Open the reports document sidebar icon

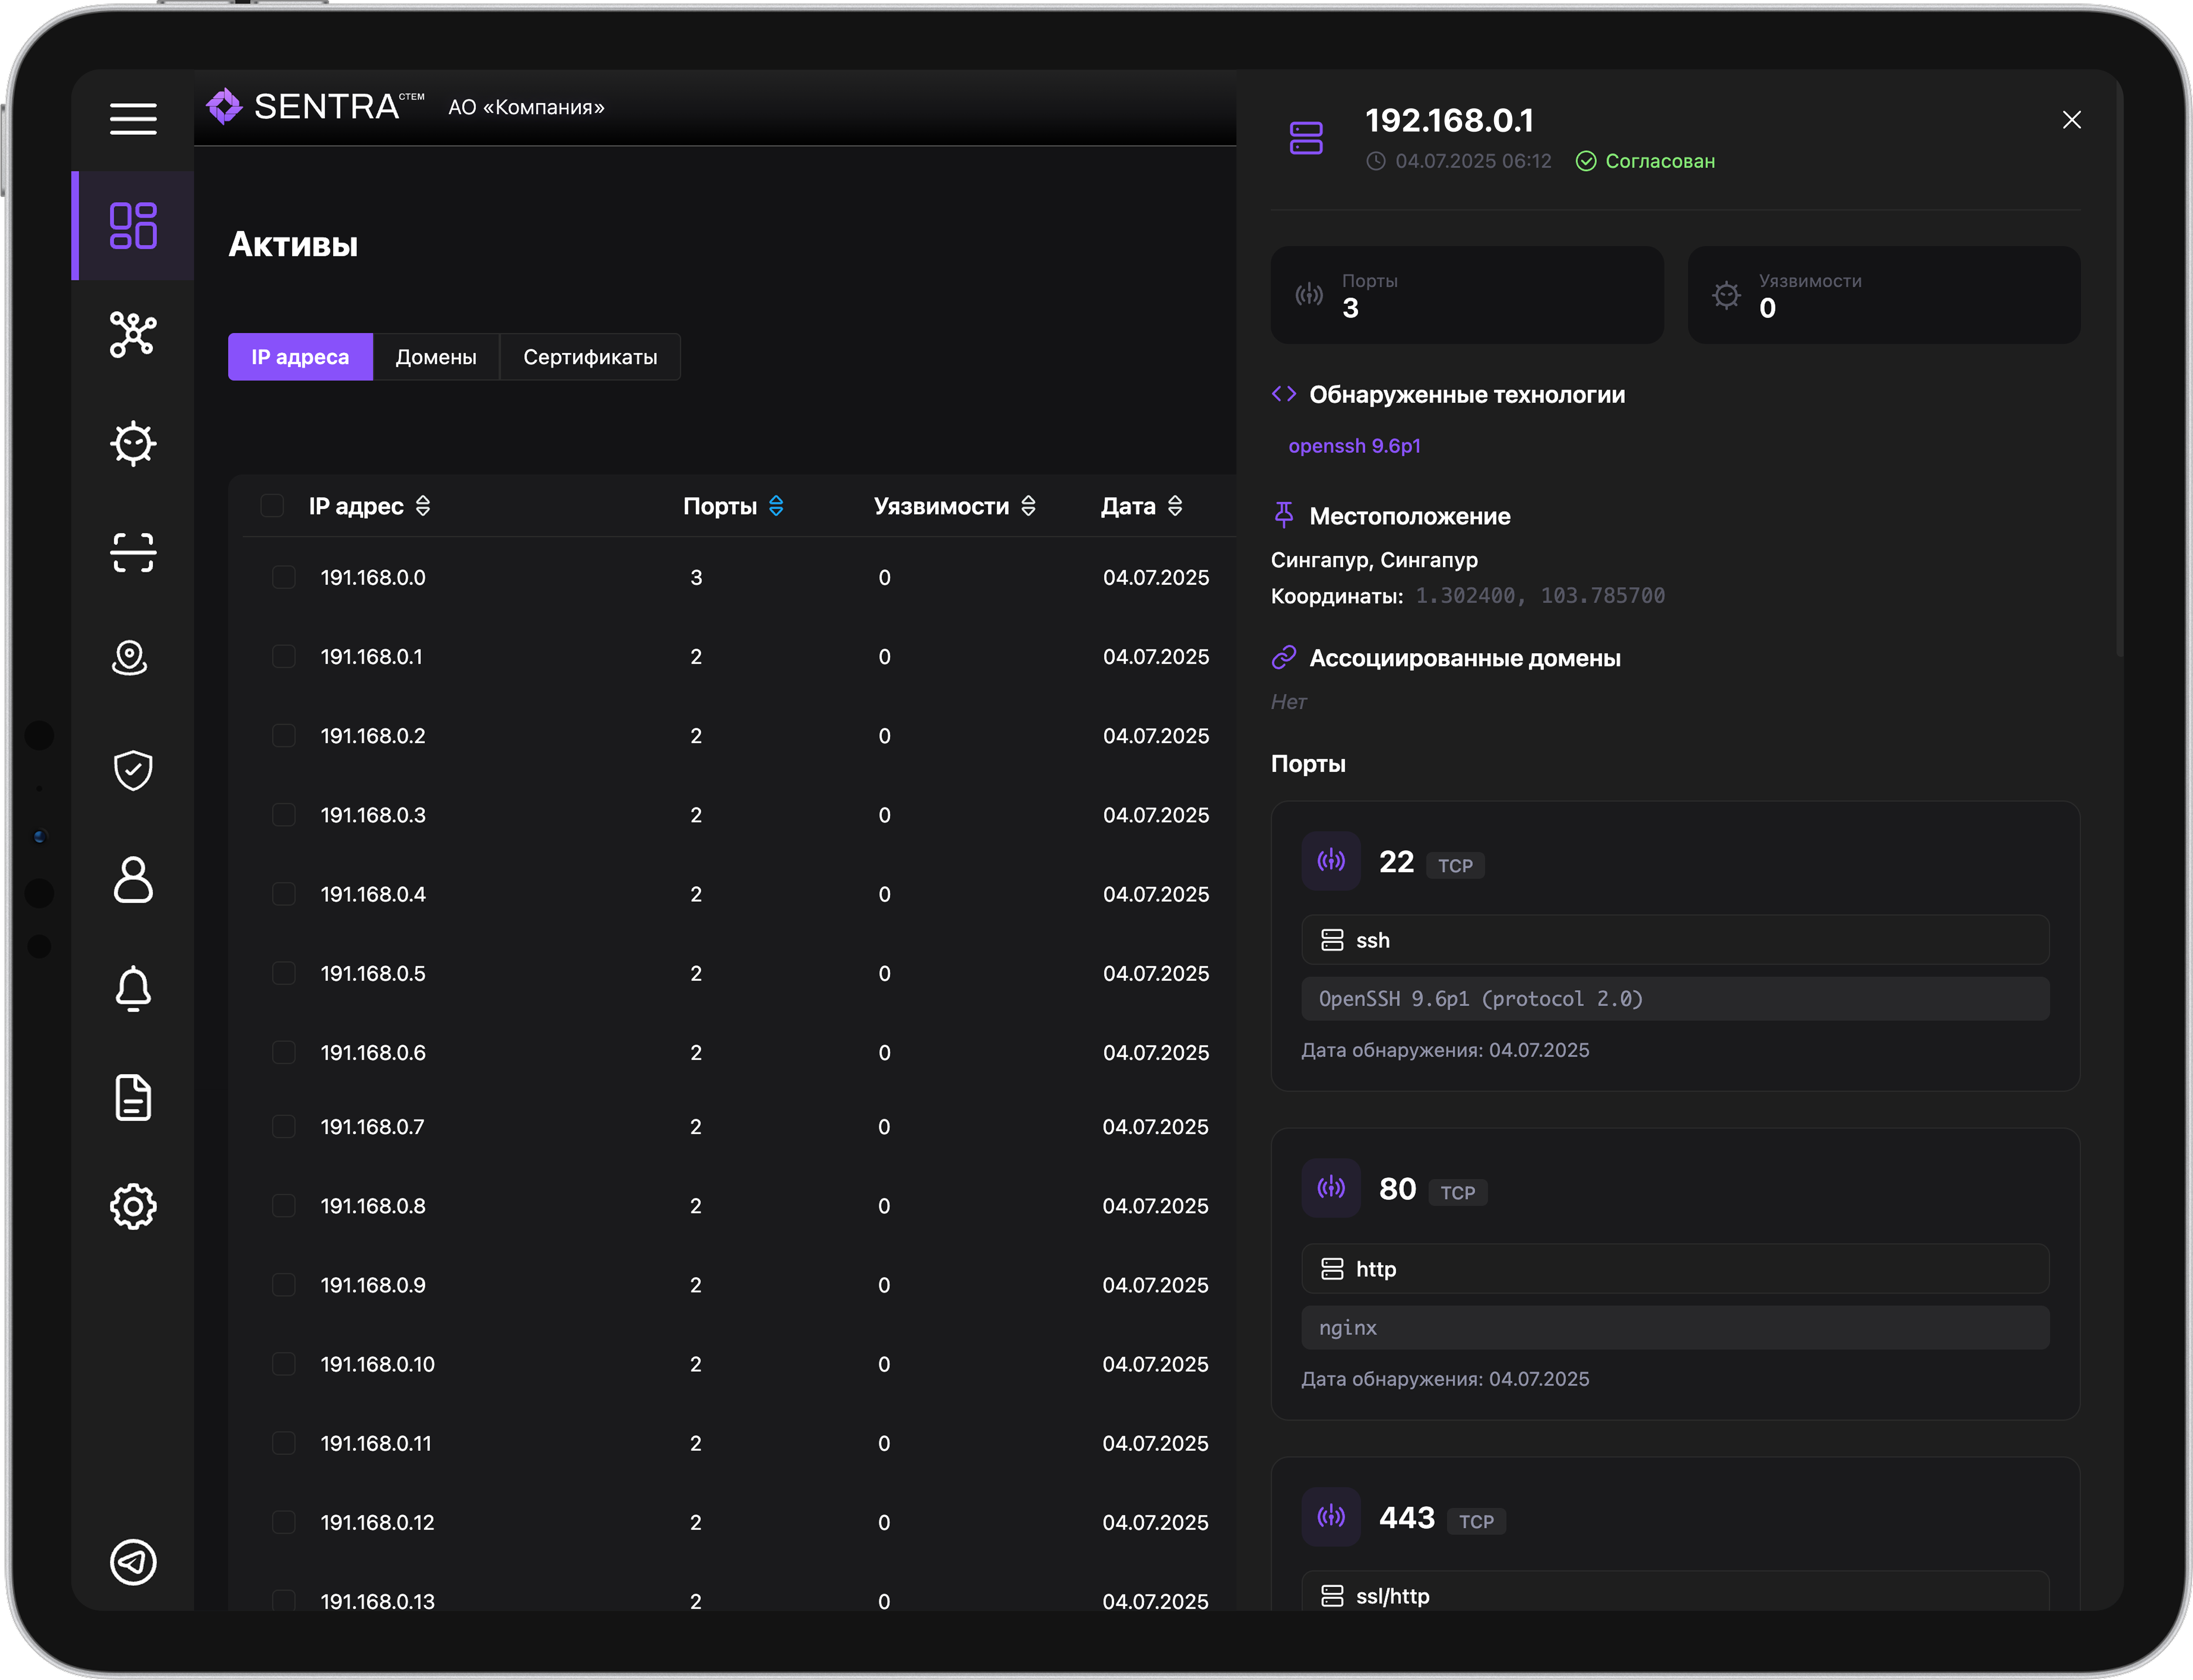[133, 1098]
